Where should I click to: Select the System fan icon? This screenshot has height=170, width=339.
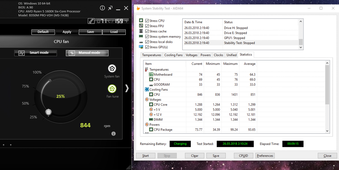pos(112,68)
